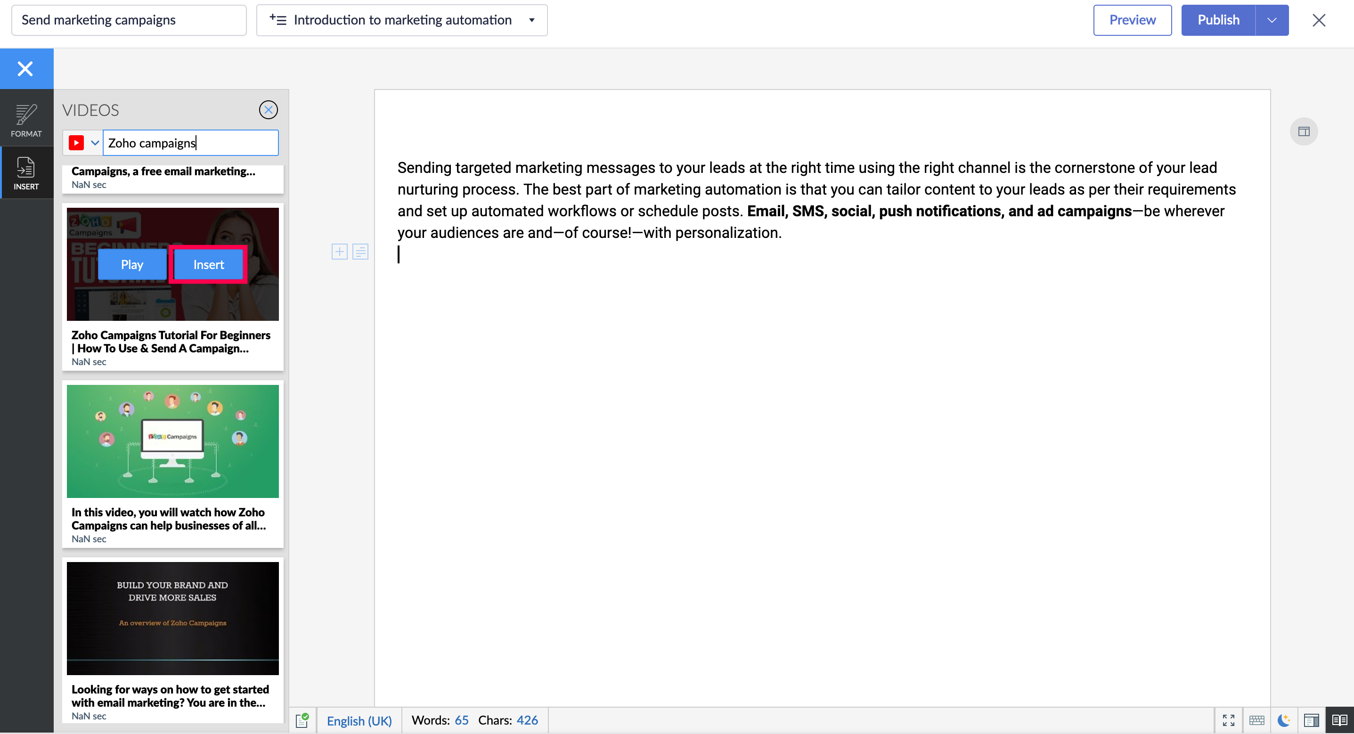This screenshot has width=1354, height=734.
Task: Switch to web page layout view icon
Action: [1312, 720]
